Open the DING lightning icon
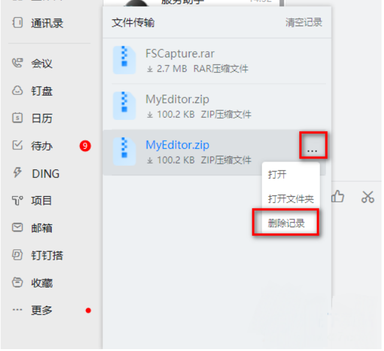Screen dimensions: 384x351 (x=17, y=173)
